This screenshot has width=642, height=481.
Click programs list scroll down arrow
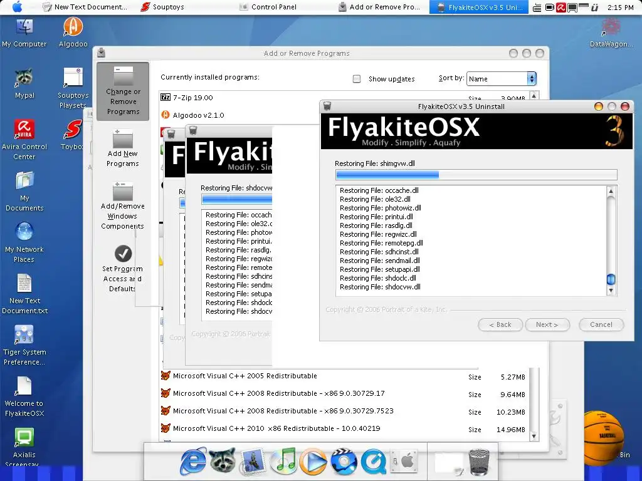coord(534,436)
